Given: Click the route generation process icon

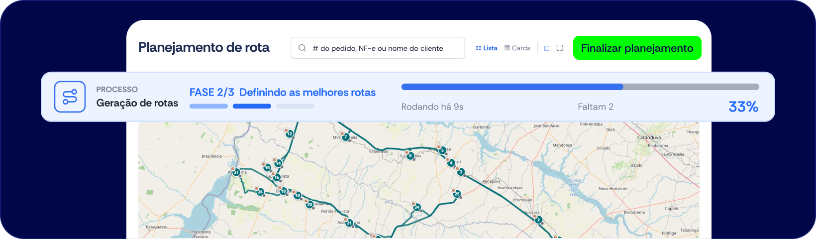Looking at the screenshot, I should click(70, 97).
